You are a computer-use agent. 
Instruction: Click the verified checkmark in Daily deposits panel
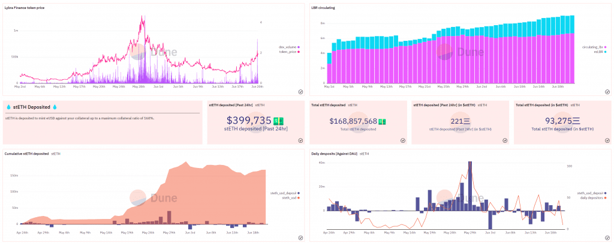pos(607,238)
